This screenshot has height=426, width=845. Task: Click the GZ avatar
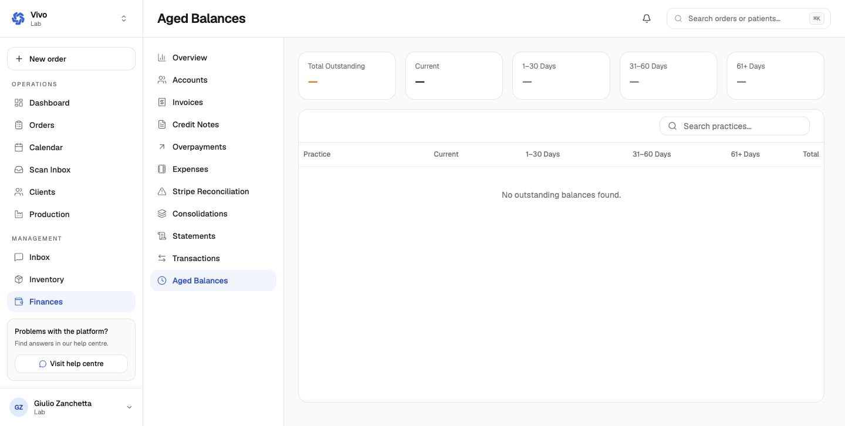[19, 407]
